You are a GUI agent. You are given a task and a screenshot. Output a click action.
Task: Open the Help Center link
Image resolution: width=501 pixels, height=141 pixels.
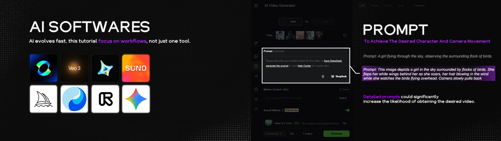point(304,66)
